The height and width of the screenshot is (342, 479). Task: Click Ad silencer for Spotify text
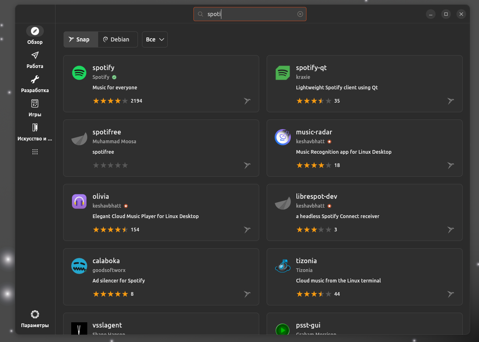[119, 280]
